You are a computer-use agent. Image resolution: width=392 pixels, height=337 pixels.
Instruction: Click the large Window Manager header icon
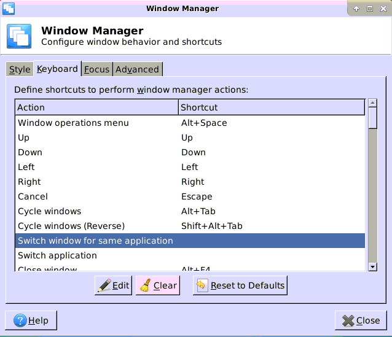pyautogui.click(x=19, y=36)
